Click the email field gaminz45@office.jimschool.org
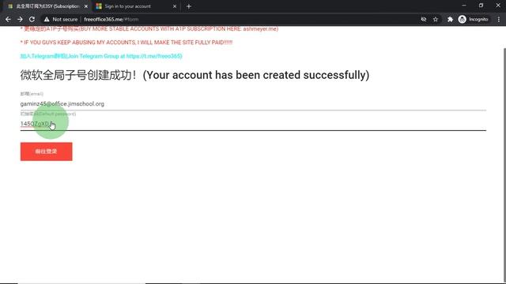 (253, 104)
